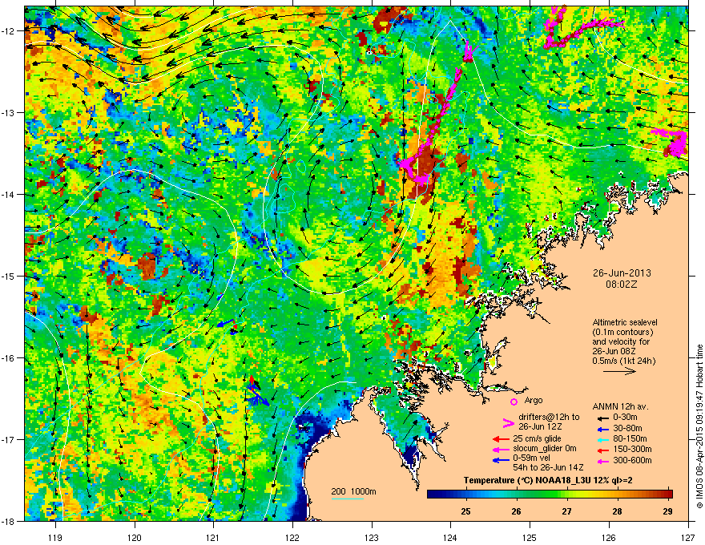Image resolution: width=705 pixels, height=545 pixels.
Task: Click the 'slocum_glider 0m' legend label
Action: click(x=545, y=449)
